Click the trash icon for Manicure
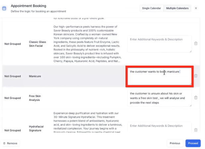 pyautogui.click(x=196, y=76)
